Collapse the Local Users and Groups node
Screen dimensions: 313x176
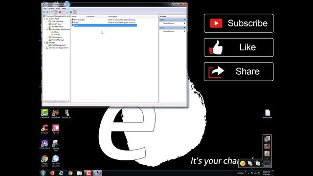click(47, 29)
